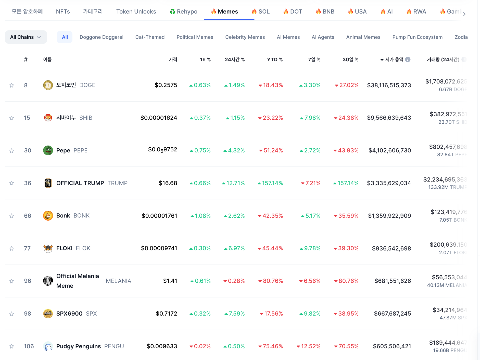The height and width of the screenshot is (360, 480).
Task: Open the USA category tab
Action: tap(357, 11)
